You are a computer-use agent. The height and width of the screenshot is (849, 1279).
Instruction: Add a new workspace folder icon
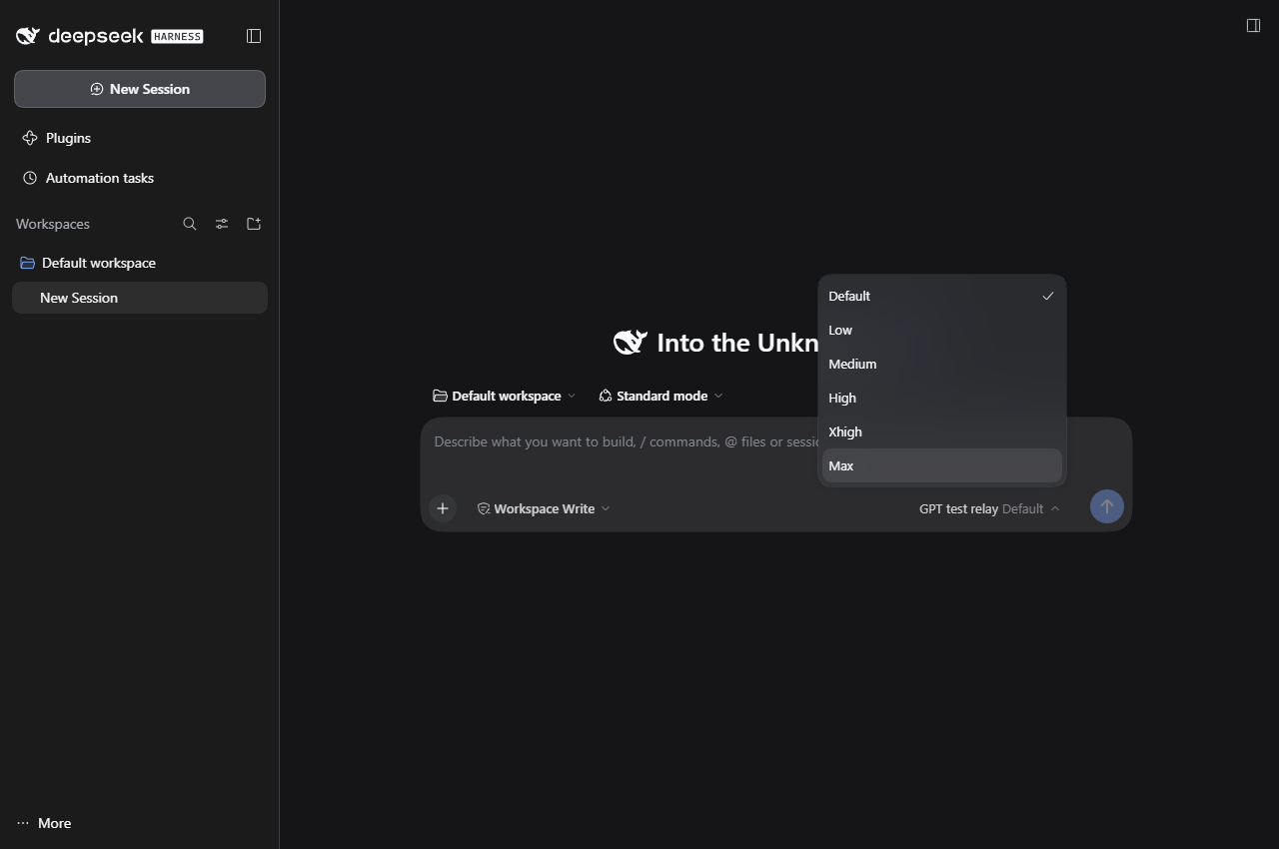tap(254, 224)
